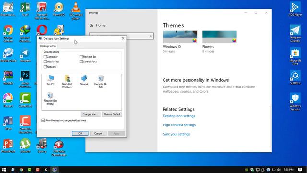Click the Settings search input field
Image resolution: width=307 pixels, height=173 pixels.
coord(121,36)
